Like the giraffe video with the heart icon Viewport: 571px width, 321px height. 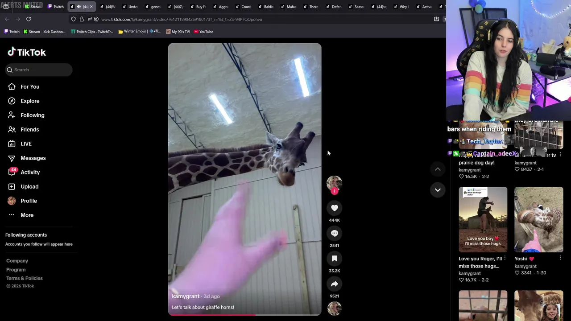(334, 208)
